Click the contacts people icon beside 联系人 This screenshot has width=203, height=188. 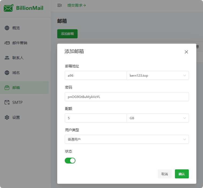[7, 58]
